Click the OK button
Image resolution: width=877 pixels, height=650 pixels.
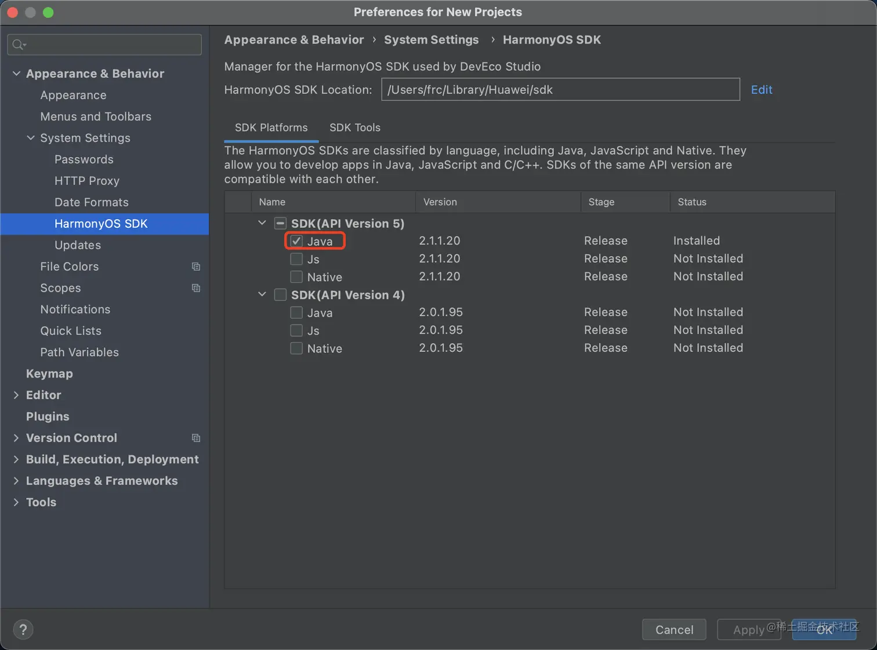(x=824, y=630)
